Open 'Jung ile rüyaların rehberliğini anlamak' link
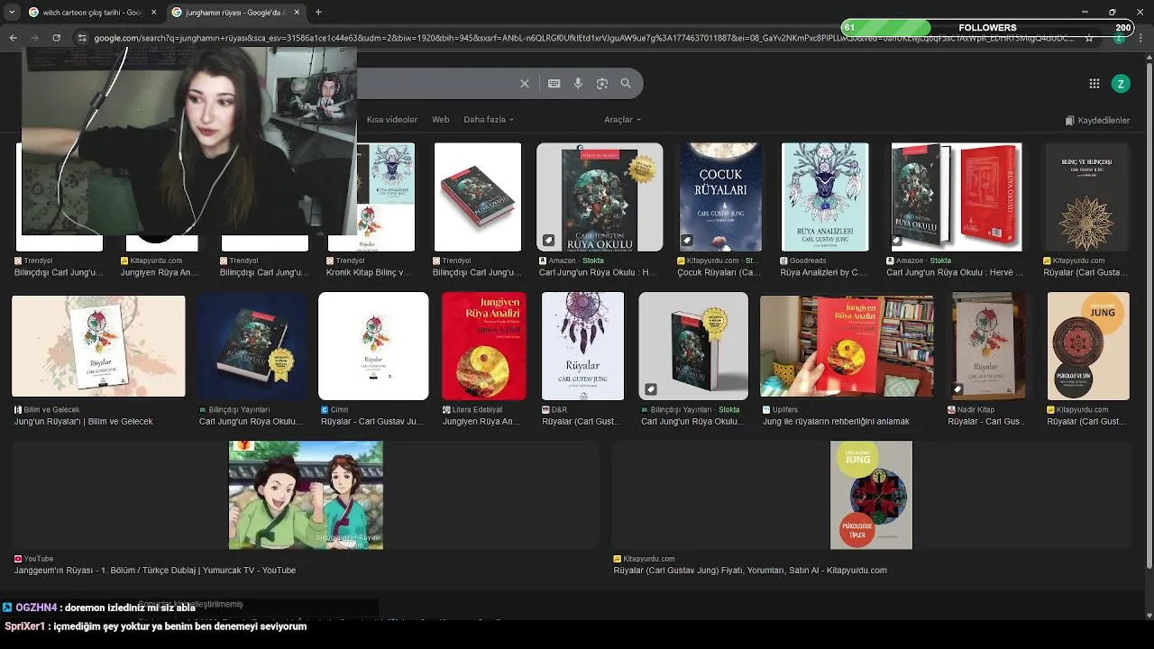The width and height of the screenshot is (1154, 649). click(836, 422)
